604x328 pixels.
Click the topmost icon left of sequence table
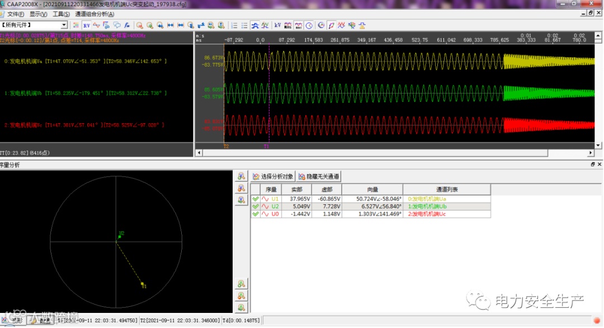[x=241, y=176]
